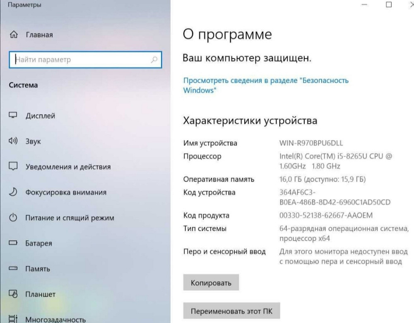Open Дисплей via its monitor icon

14,116
